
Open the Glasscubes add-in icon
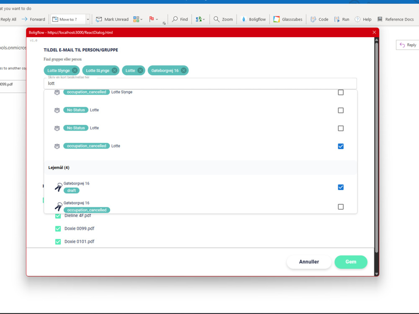[x=277, y=19]
